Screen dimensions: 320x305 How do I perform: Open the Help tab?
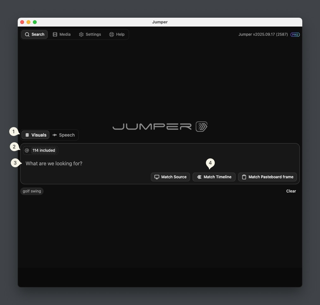tap(117, 34)
